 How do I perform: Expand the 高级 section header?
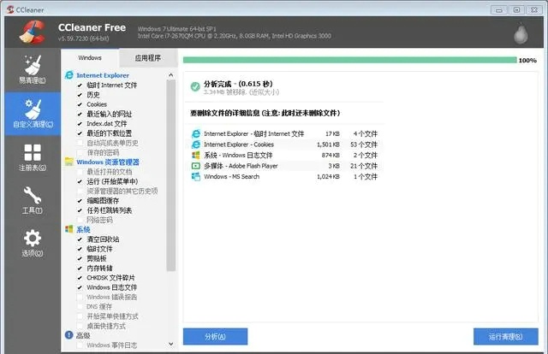point(83,335)
